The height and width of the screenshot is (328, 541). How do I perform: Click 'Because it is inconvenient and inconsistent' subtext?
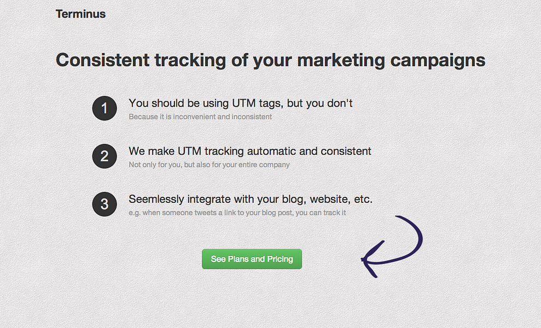click(x=200, y=116)
